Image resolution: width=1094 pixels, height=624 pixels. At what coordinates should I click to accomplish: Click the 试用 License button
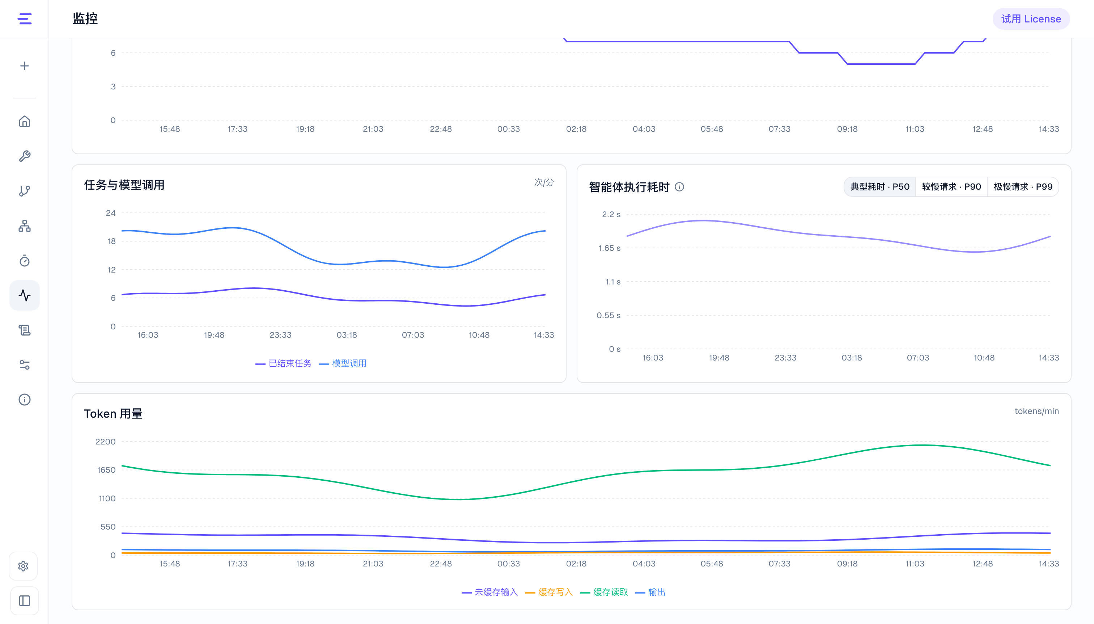tap(1031, 19)
